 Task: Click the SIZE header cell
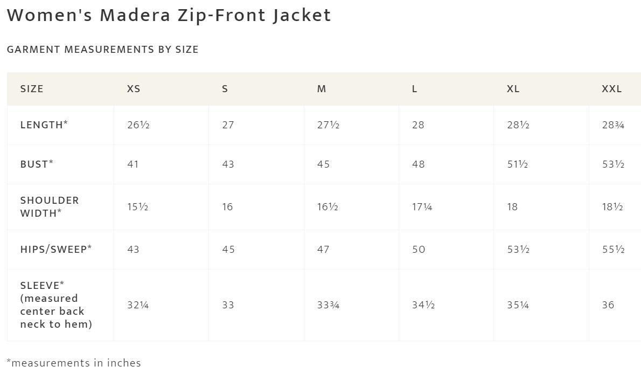[32, 89]
